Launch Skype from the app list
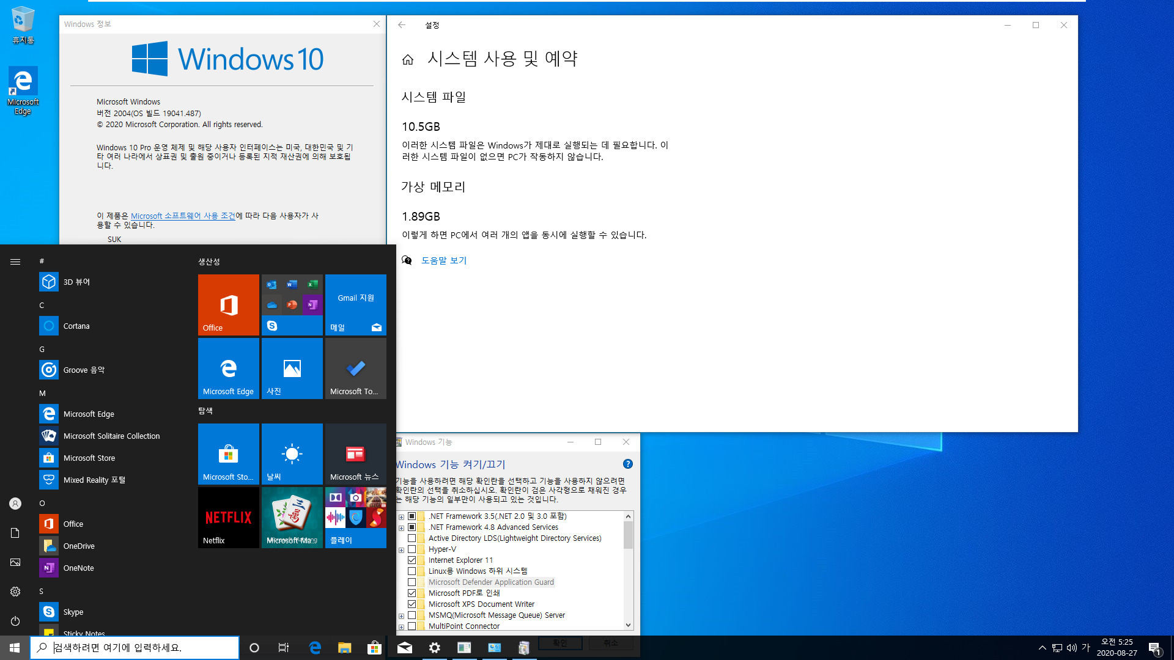This screenshot has height=660, width=1174. [110, 612]
